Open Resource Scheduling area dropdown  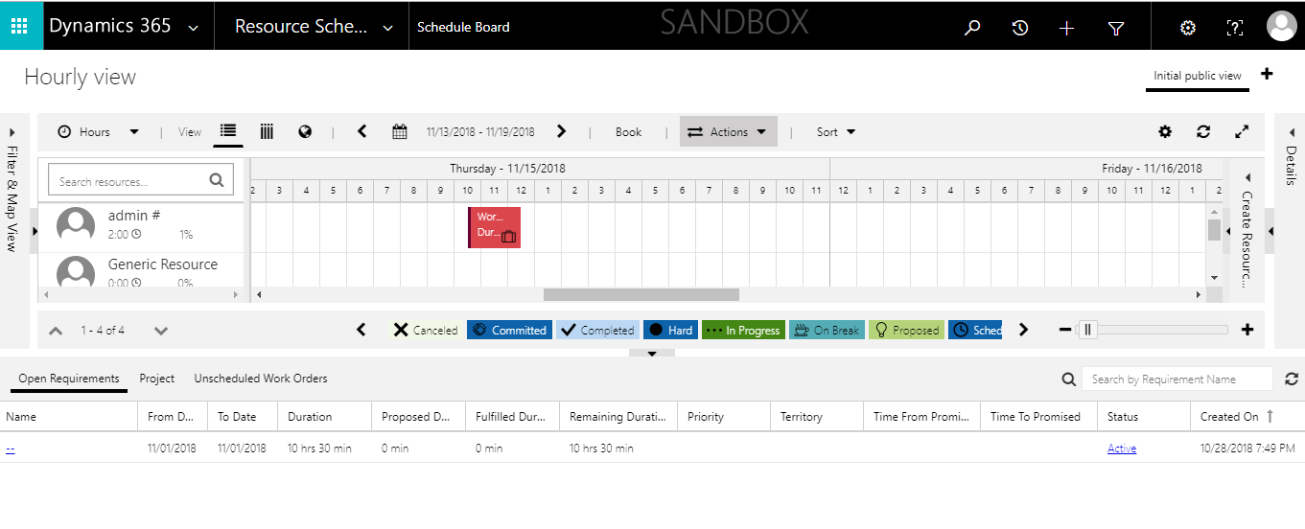coord(388,28)
